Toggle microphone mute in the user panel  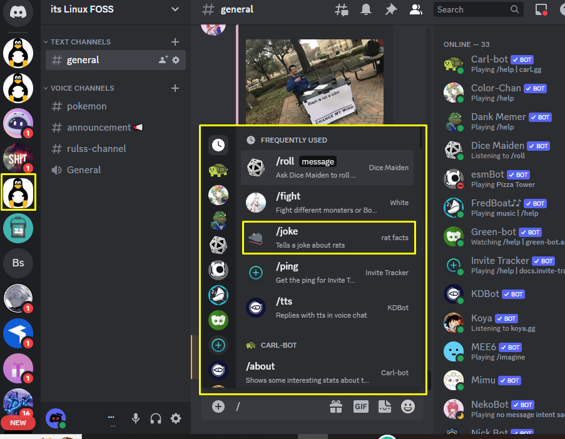point(136,418)
